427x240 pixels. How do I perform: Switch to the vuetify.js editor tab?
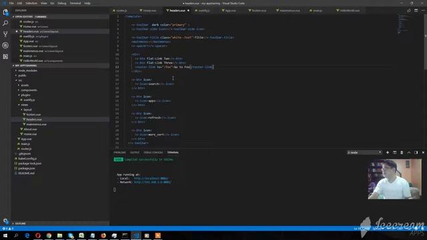tap(203, 11)
